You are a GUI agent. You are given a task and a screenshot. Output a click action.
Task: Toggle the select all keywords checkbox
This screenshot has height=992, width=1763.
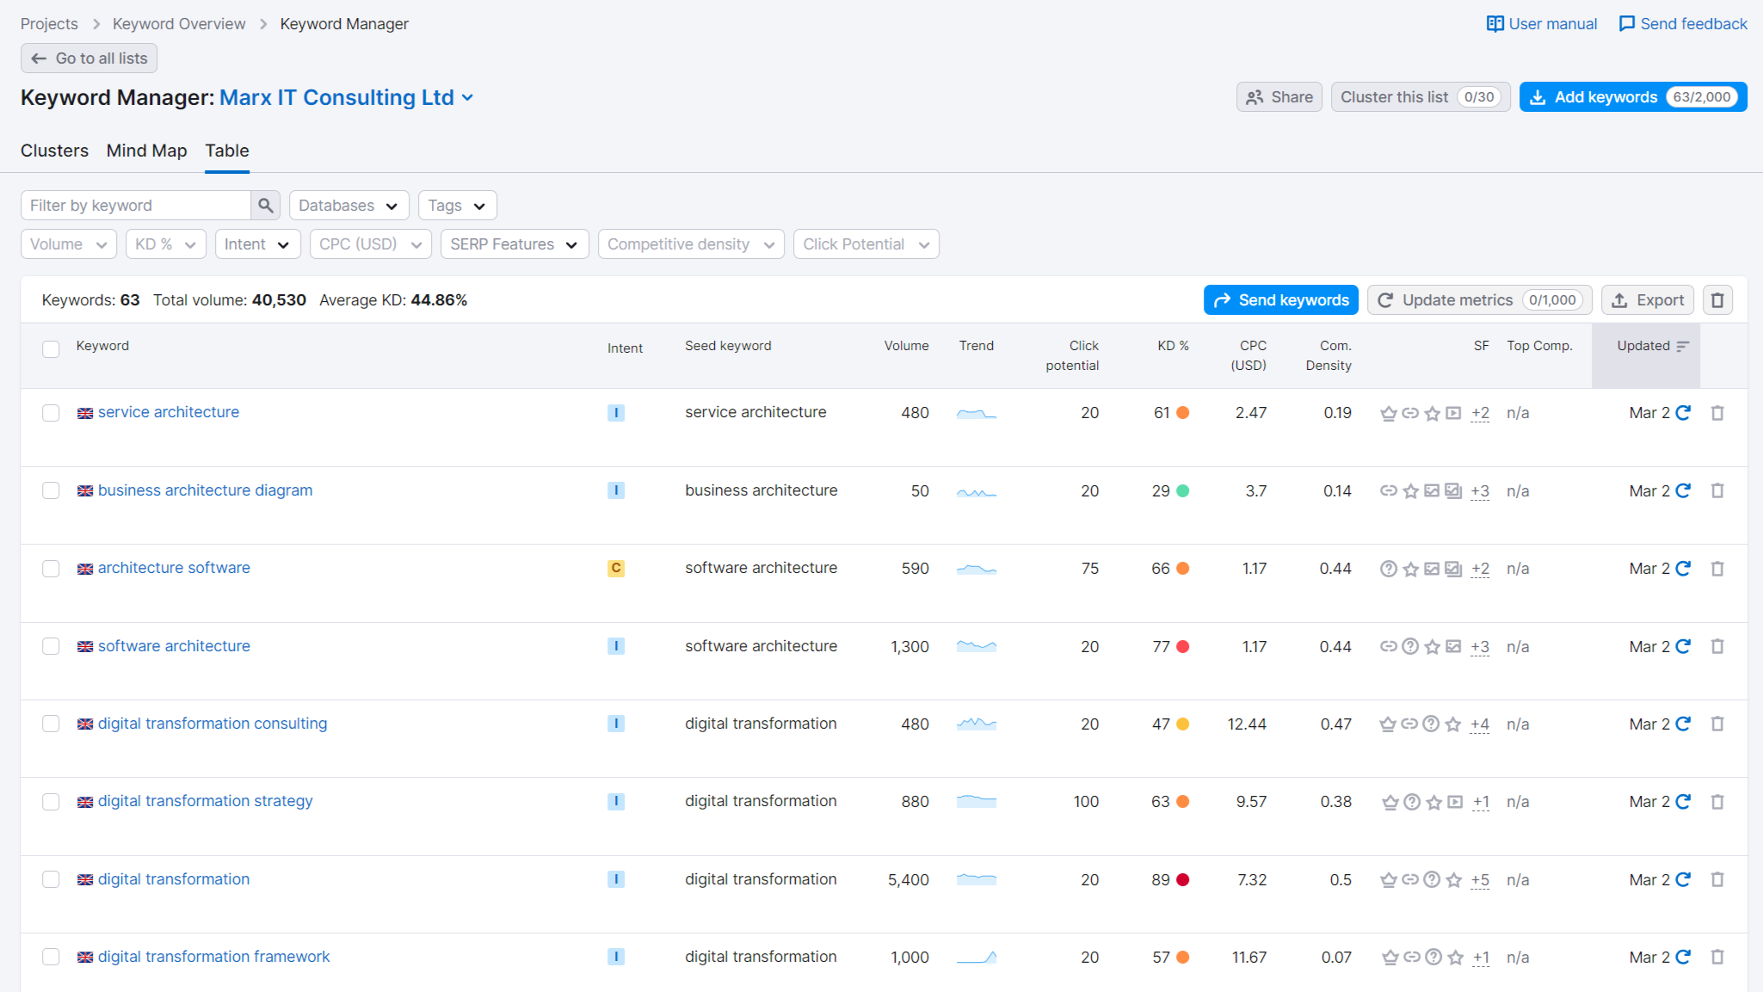coord(51,347)
